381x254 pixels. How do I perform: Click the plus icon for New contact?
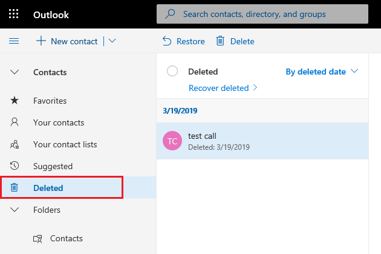coord(41,41)
